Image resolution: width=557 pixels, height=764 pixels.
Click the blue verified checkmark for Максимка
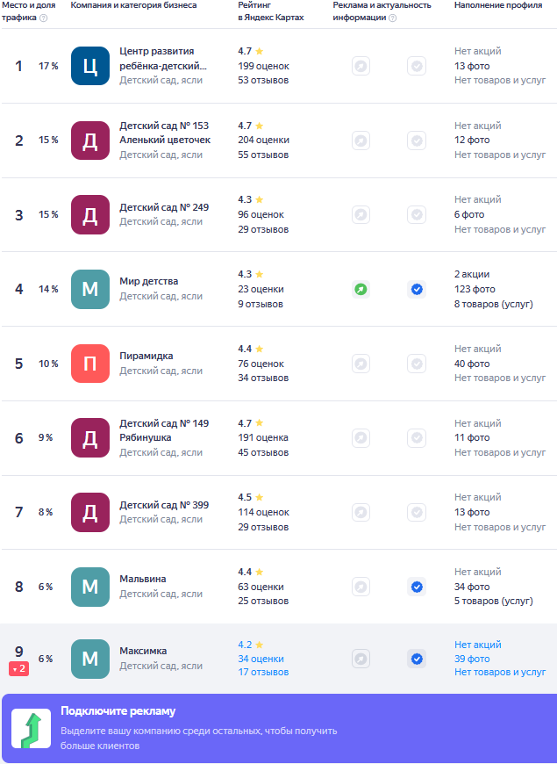[x=417, y=659]
